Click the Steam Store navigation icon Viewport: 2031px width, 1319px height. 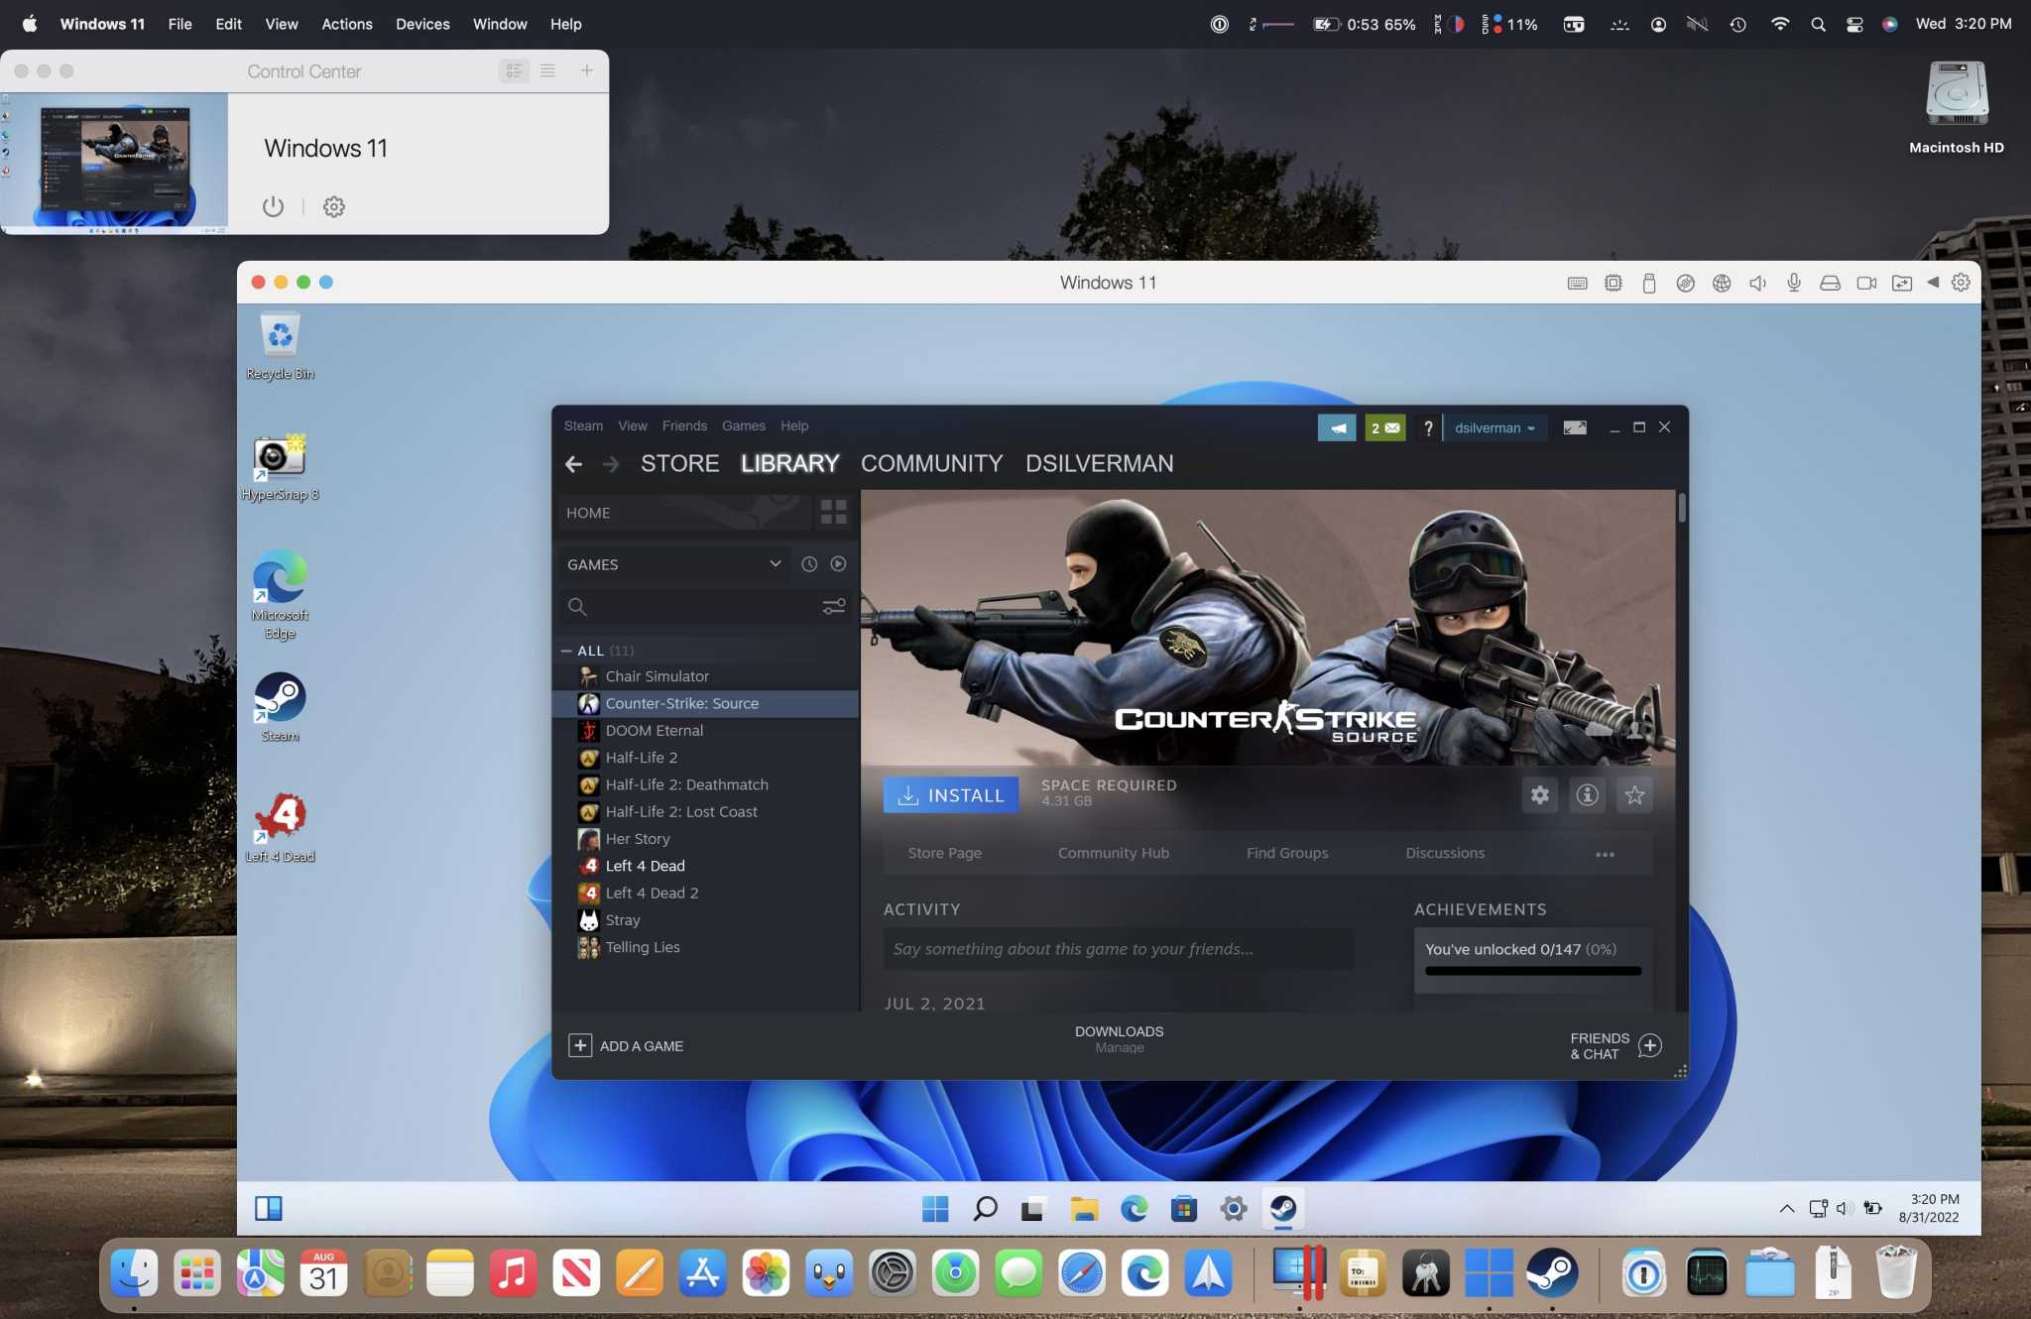(x=676, y=463)
